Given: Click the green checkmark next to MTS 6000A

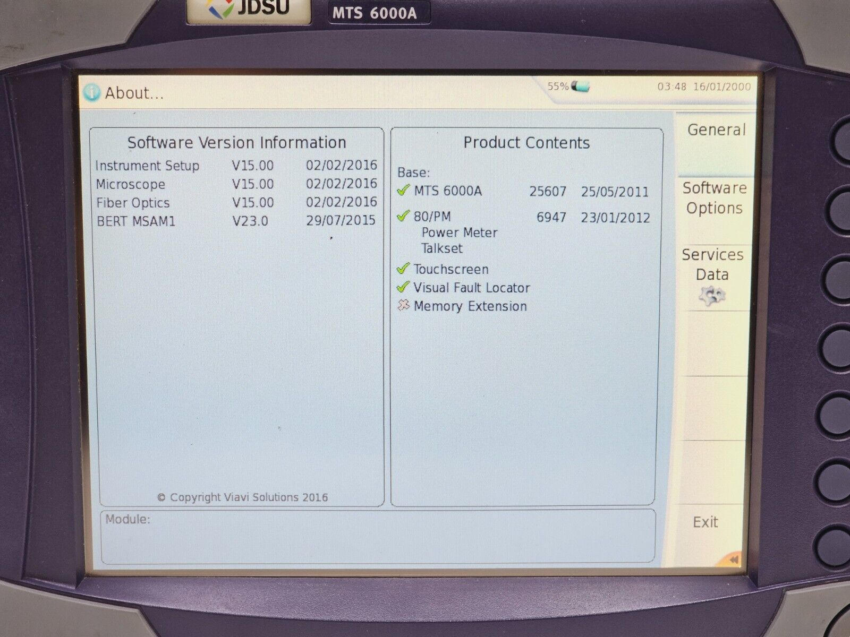Looking at the screenshot, I should click(403, 190).
